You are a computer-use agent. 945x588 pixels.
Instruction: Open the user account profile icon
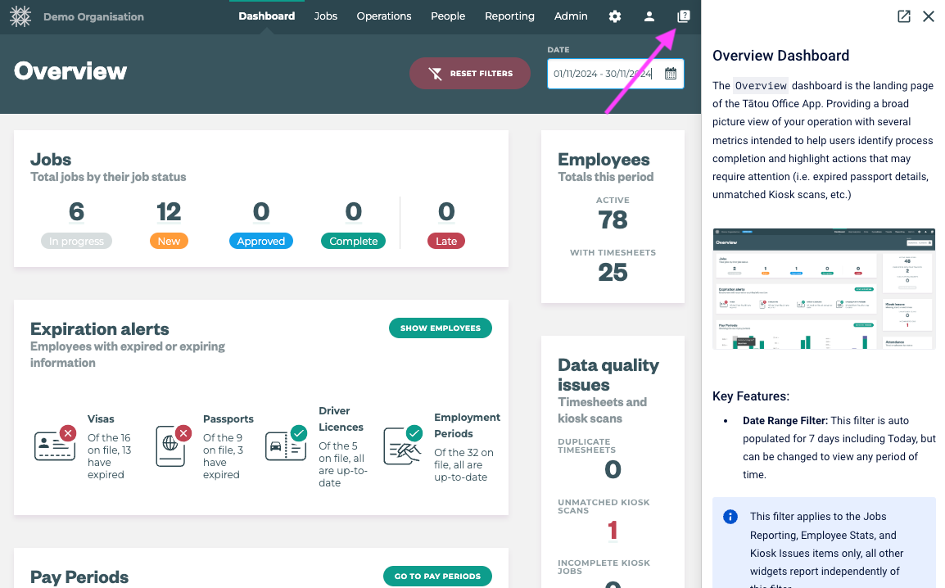649,16
